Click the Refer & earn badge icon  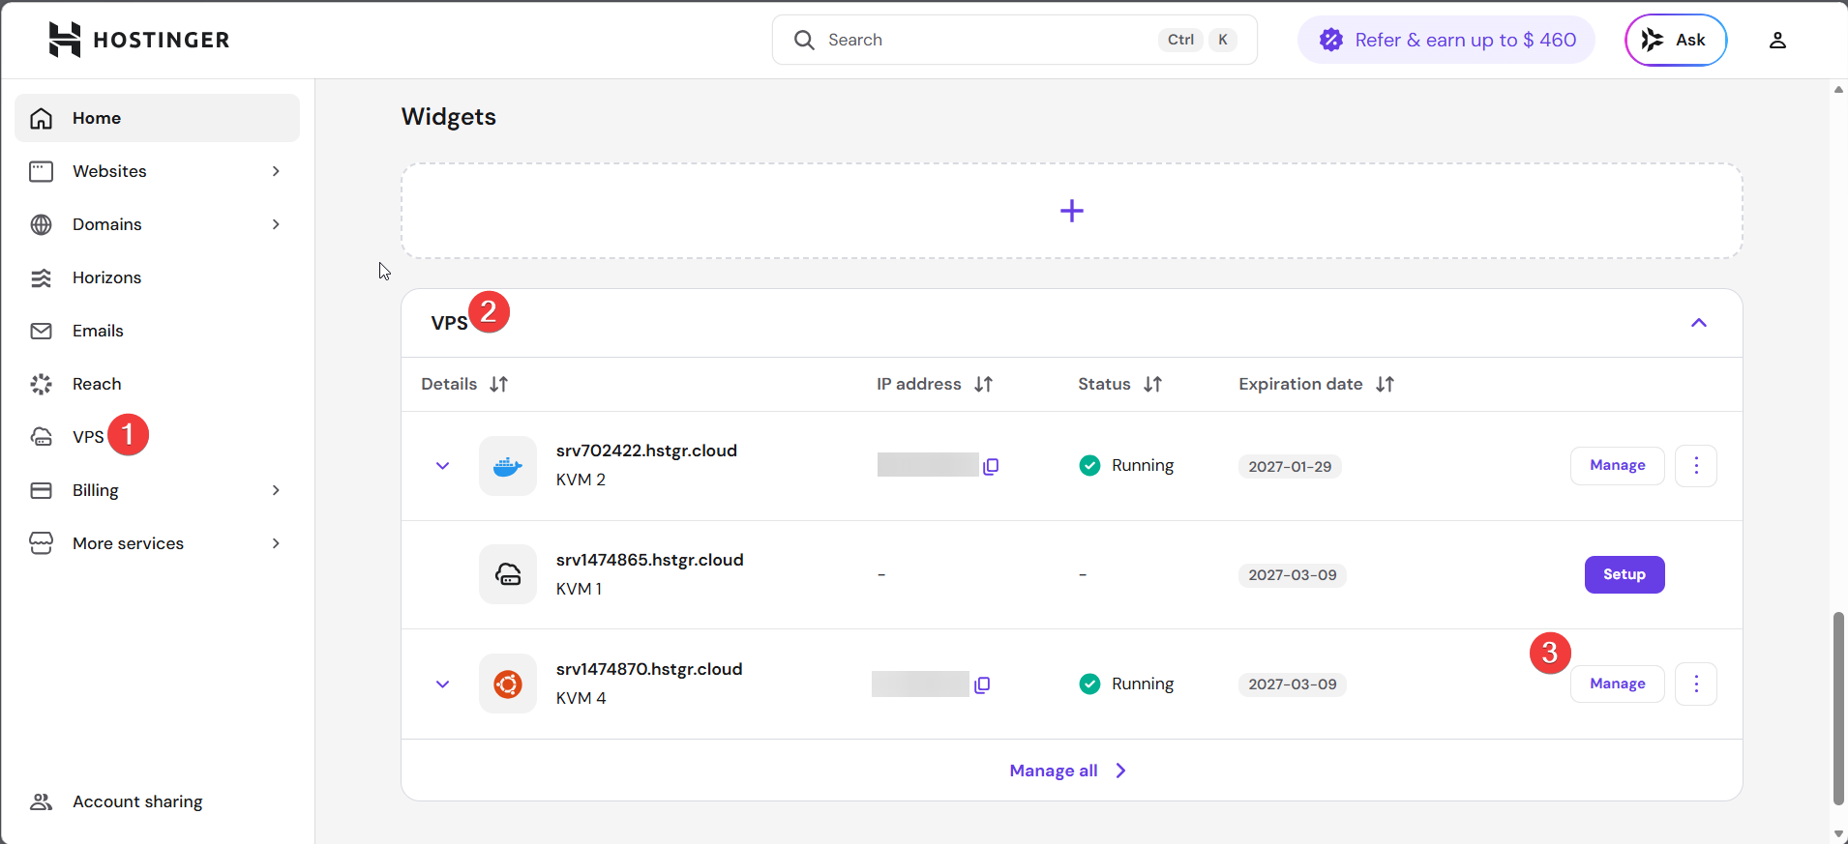pos(1331,40)
